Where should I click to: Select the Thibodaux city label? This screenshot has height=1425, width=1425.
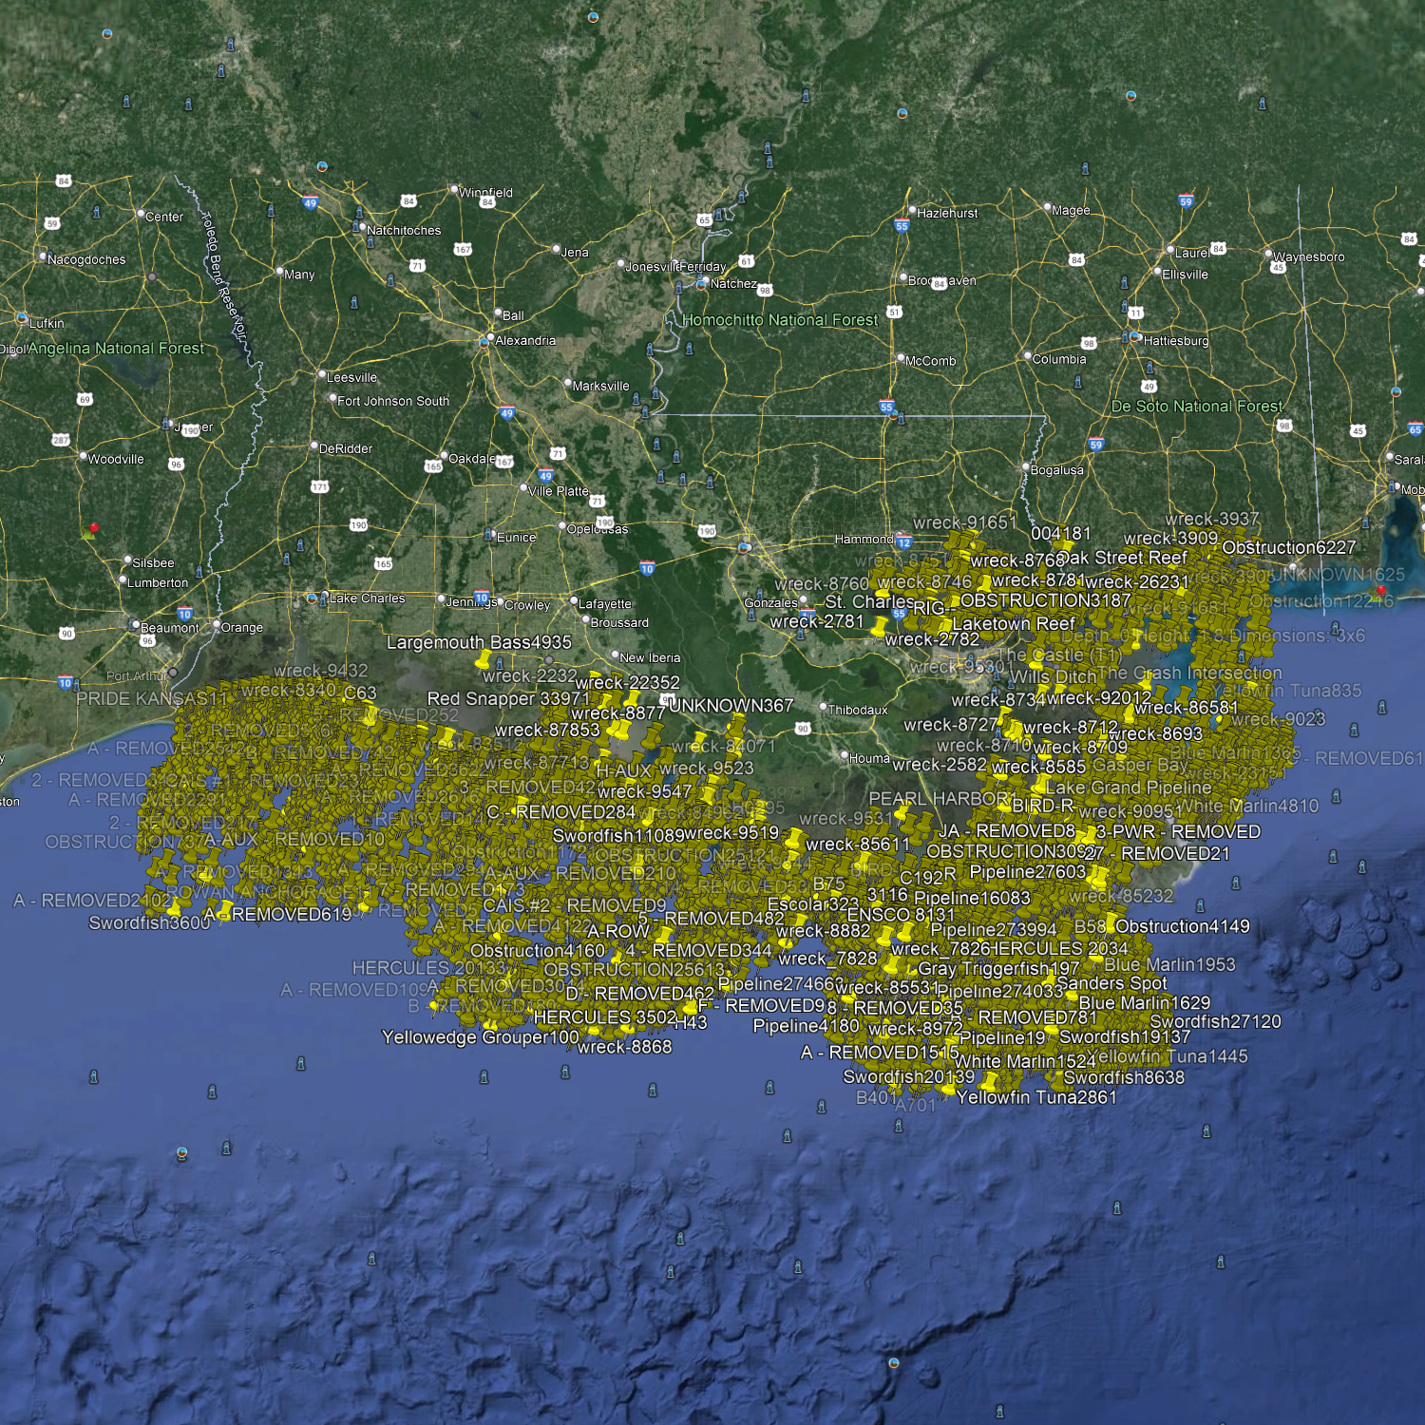tap(858, 710)
